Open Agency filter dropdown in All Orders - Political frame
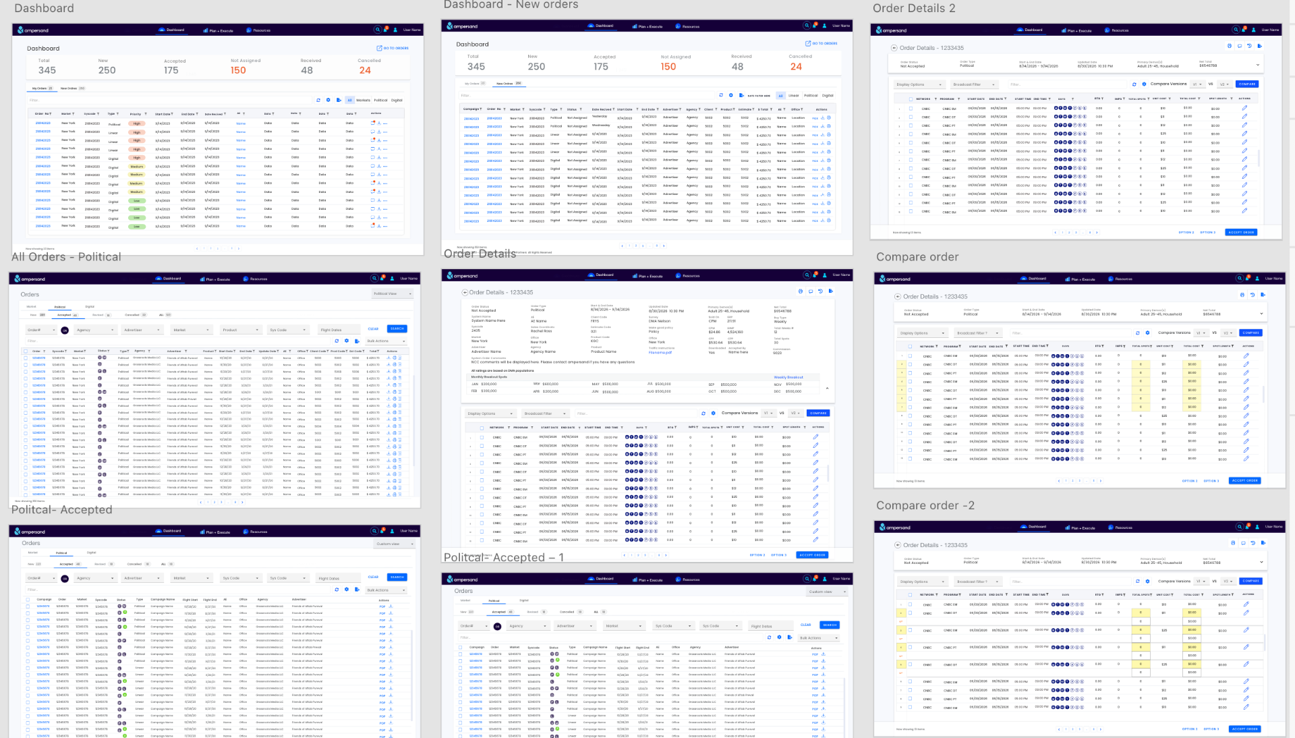1295x738 pixels. (x=95, y=330)
